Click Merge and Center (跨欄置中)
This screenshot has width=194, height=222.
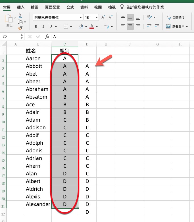(x=175, y=26)
